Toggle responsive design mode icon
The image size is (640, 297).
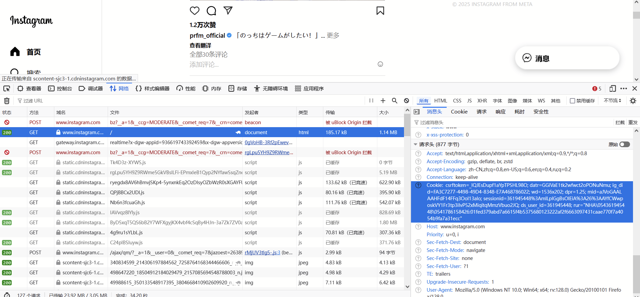[x=612, y=88]
